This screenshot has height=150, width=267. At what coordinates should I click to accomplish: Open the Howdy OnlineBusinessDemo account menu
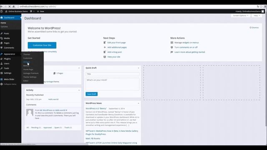point(249,11)
